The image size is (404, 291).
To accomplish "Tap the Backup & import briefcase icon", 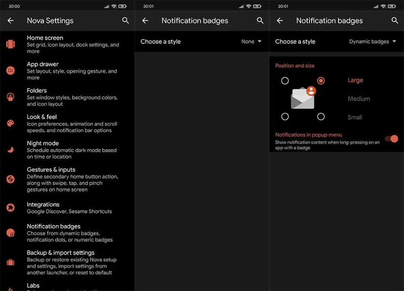I will (x=11, y=262).
